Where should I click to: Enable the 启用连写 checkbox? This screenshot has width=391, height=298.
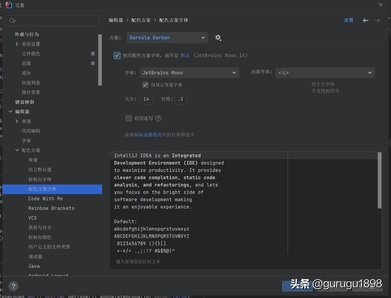[128, 118]
